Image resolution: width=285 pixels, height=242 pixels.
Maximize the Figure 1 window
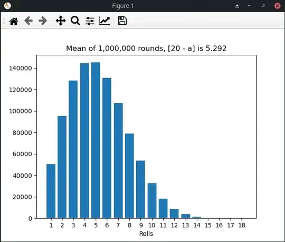point(263,6)
